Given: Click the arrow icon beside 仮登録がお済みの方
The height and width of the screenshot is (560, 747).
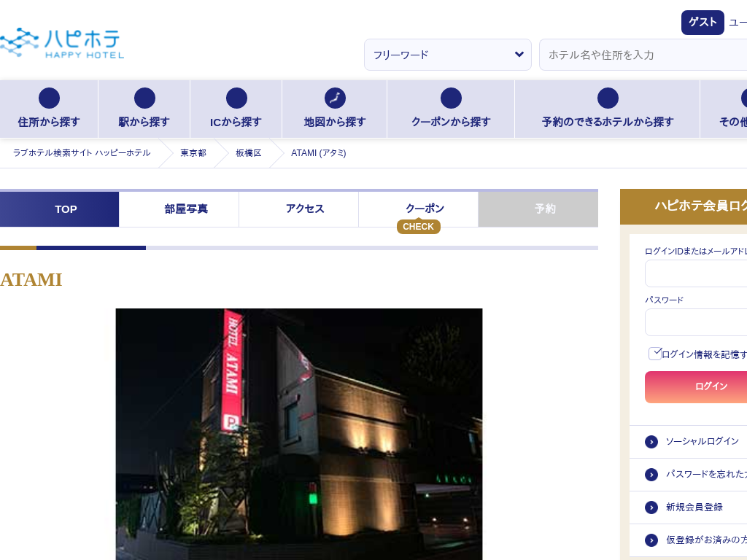Looking at the screenshot, I should pyautogui.click(x=651, y=540).
